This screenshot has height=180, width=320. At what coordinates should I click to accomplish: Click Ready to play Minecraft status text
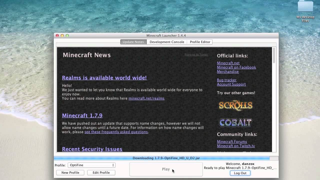tap(240, 168)
